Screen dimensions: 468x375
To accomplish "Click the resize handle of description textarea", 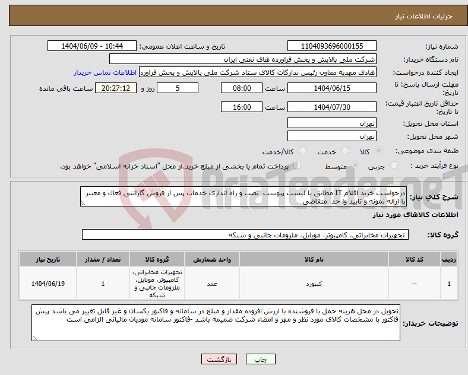I will click(x=83, y=204).
